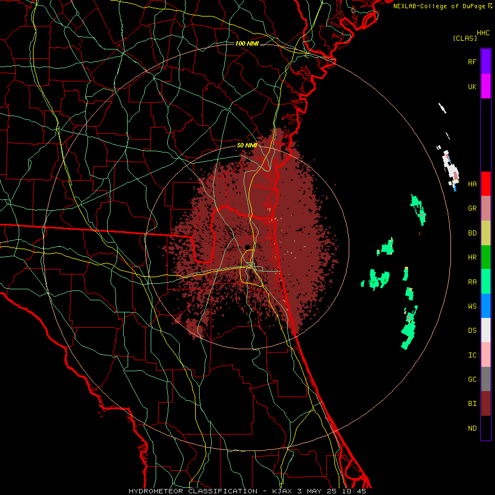
Task: Click the 'BI' legend label
Action: 472,404
